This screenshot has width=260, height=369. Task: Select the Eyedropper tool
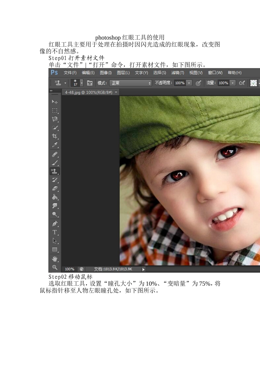[x=55, y=145]
